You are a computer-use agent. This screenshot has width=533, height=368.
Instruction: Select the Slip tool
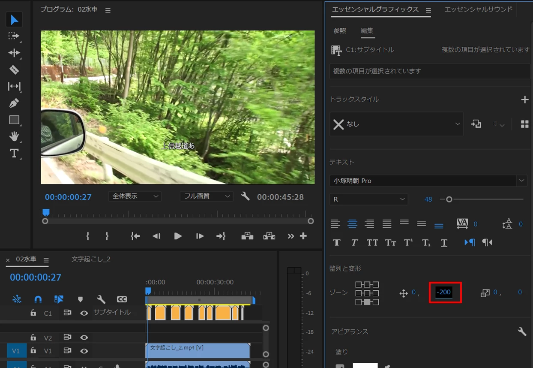[14, 86]
